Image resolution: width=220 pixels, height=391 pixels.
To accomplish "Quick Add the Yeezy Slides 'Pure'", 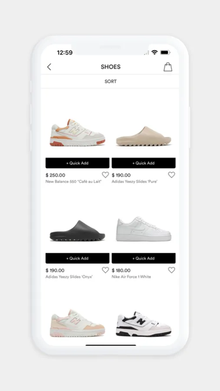I will click(144, 163).
